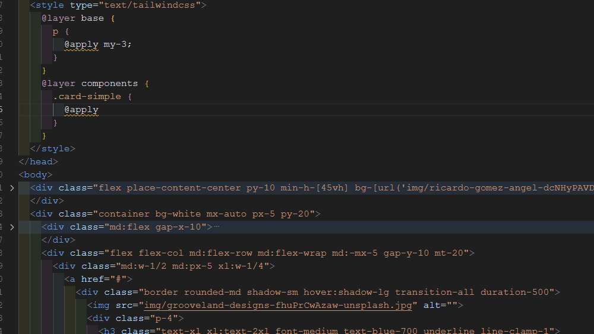Click the folded-code ellipsis after md:flex gap-x-10
594x334 pixels.
(217, 227)
